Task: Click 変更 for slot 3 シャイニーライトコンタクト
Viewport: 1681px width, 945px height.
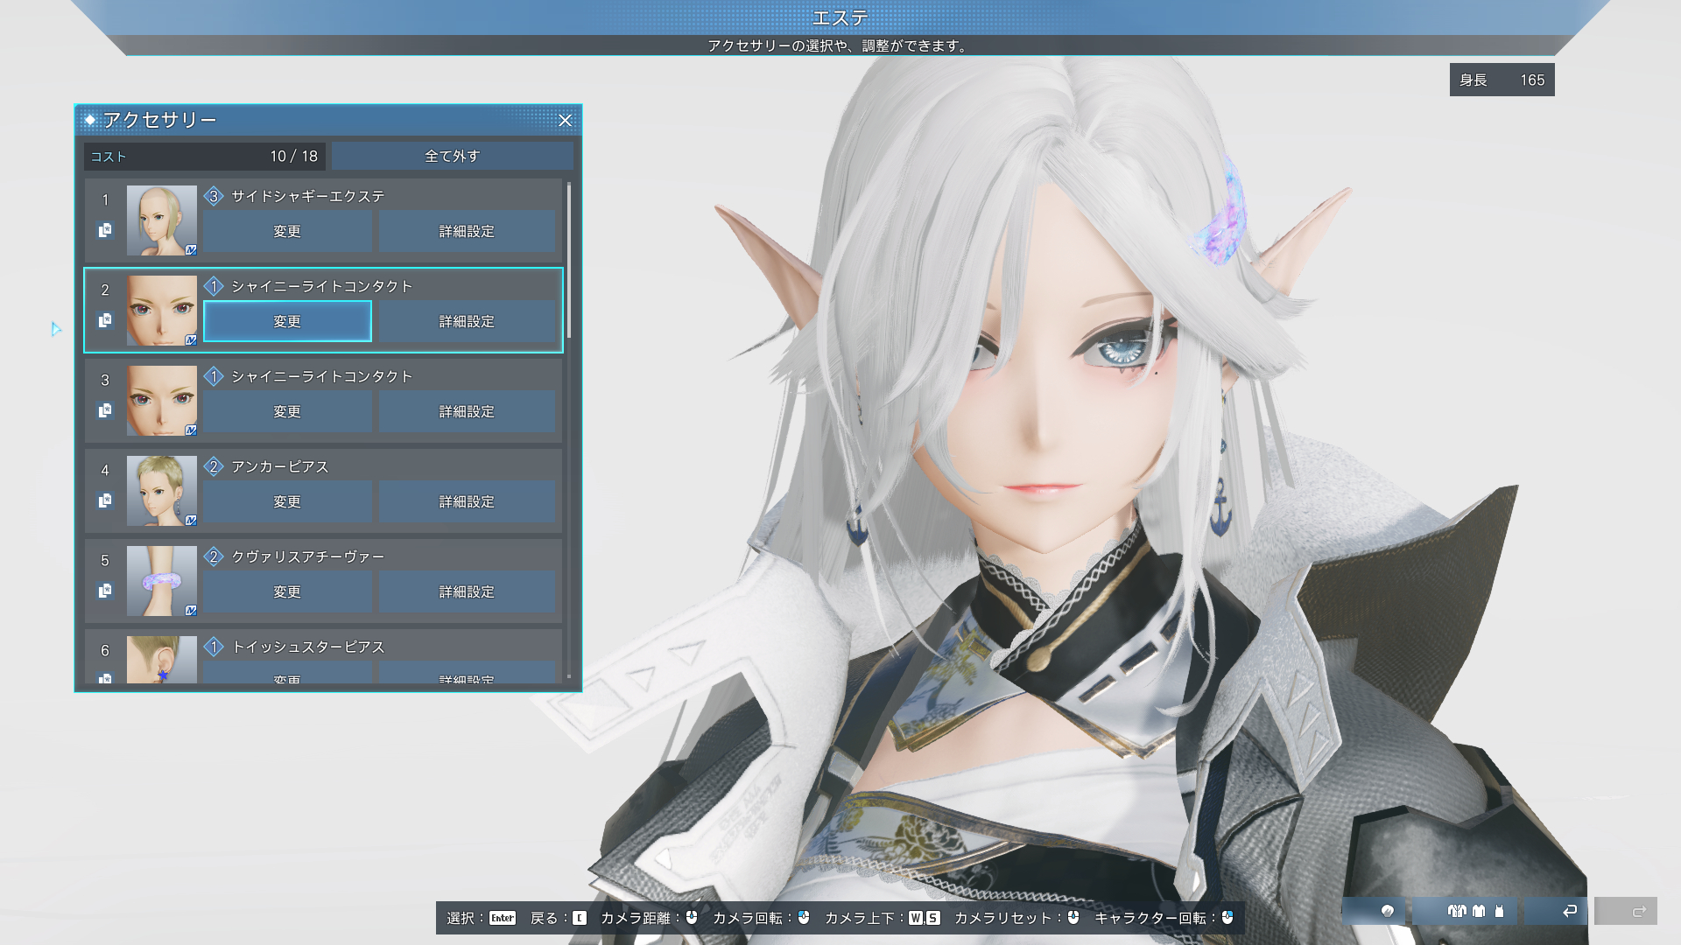Action: pos(287,411)
